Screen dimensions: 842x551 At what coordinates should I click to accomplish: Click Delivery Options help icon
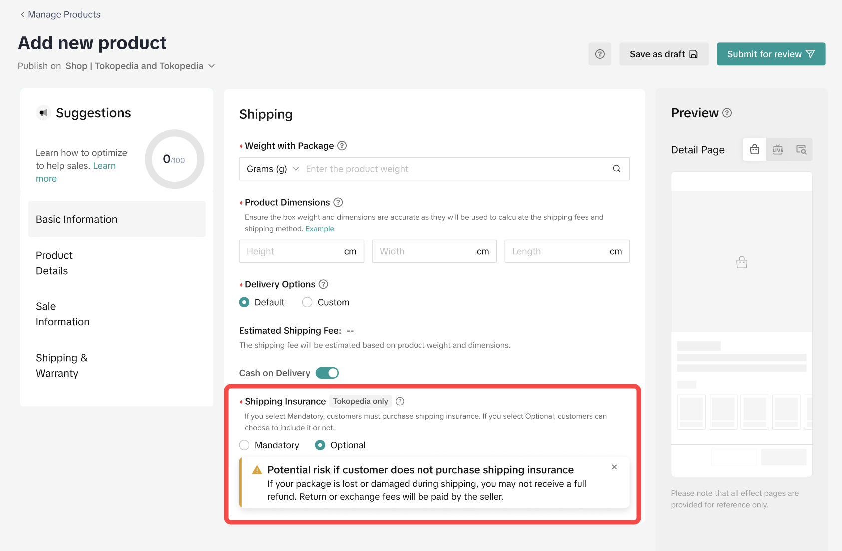323,284
